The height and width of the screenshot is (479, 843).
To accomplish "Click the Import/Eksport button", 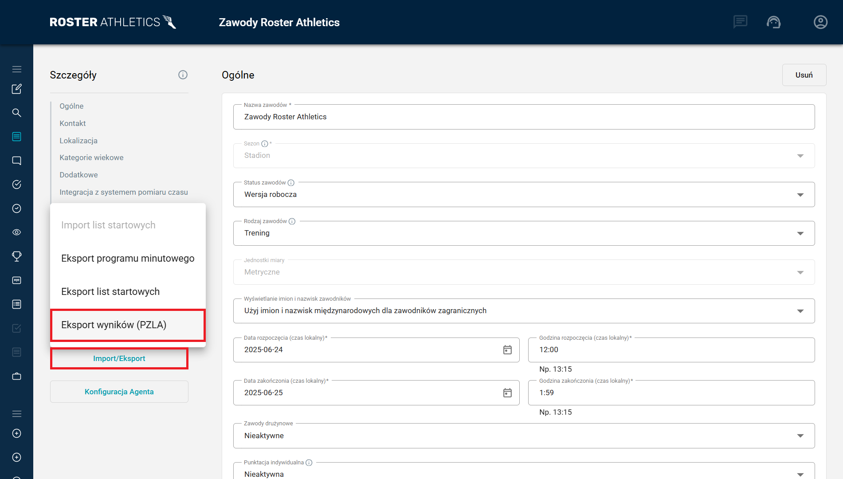I will point(119,358).
